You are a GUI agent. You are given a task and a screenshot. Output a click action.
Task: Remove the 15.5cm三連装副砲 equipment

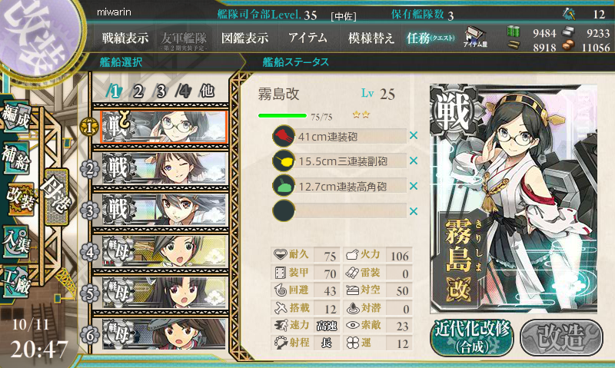413,161
